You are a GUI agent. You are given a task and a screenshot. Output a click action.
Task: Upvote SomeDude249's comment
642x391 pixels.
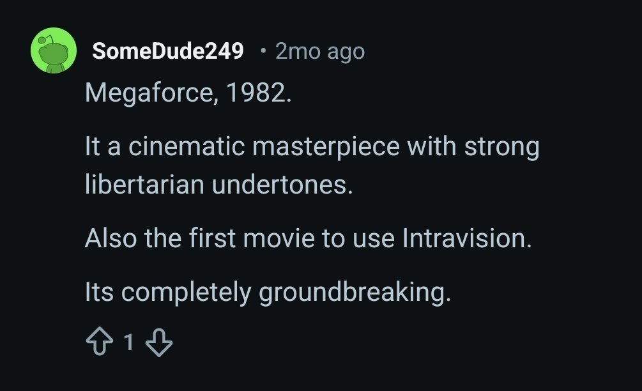[x=98, y=344]
